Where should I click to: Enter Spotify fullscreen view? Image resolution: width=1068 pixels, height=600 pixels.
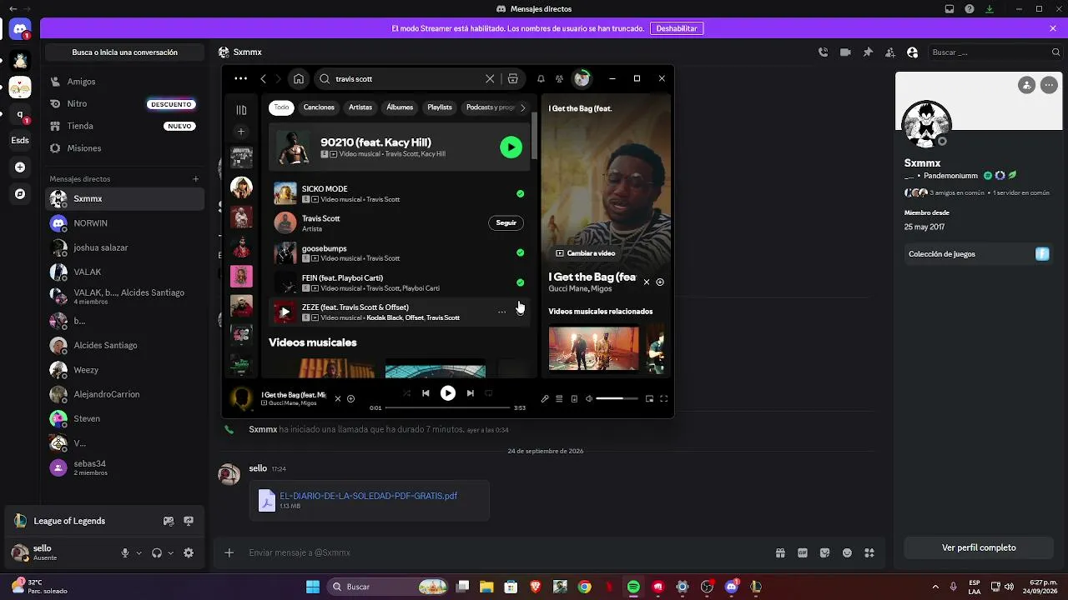[663, 398]
